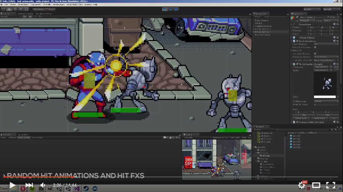Pick color with eyedropper icon

point(338,97)
